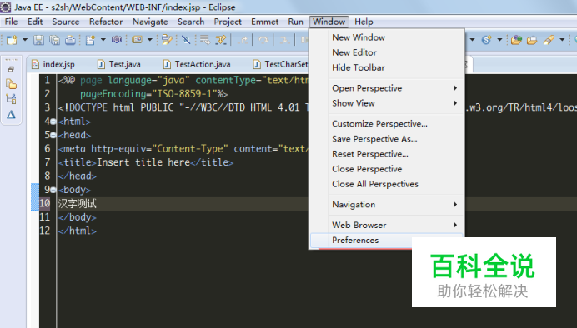This screenshot has width=577, height=328.
Task: Collapse the body tag fold at line 9
Action: (x=53, y=190)
